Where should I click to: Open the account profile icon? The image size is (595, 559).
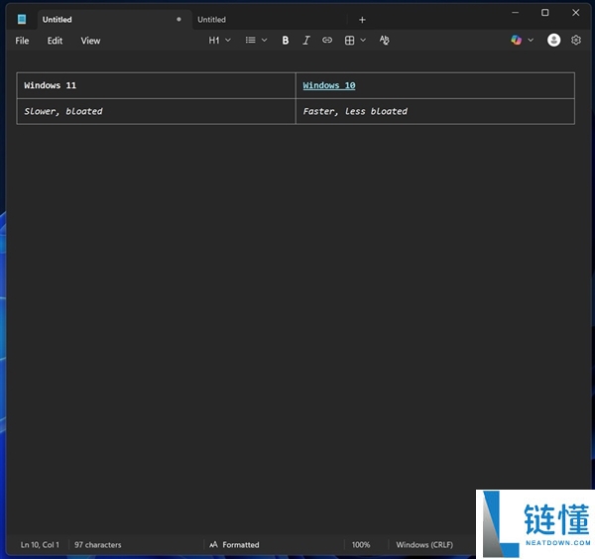[553, 40]
